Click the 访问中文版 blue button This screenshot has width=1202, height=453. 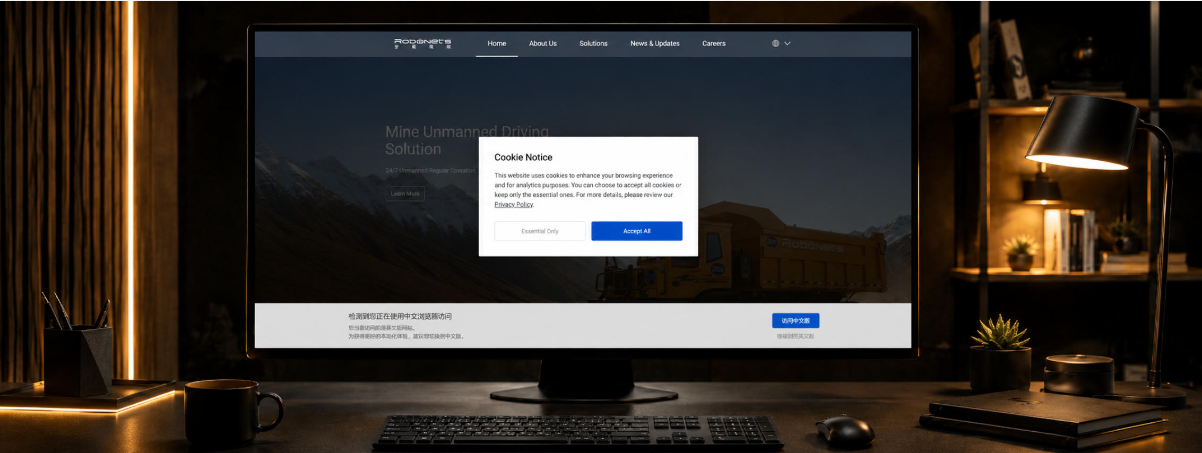pyautogui.click(x=795, y=321)
